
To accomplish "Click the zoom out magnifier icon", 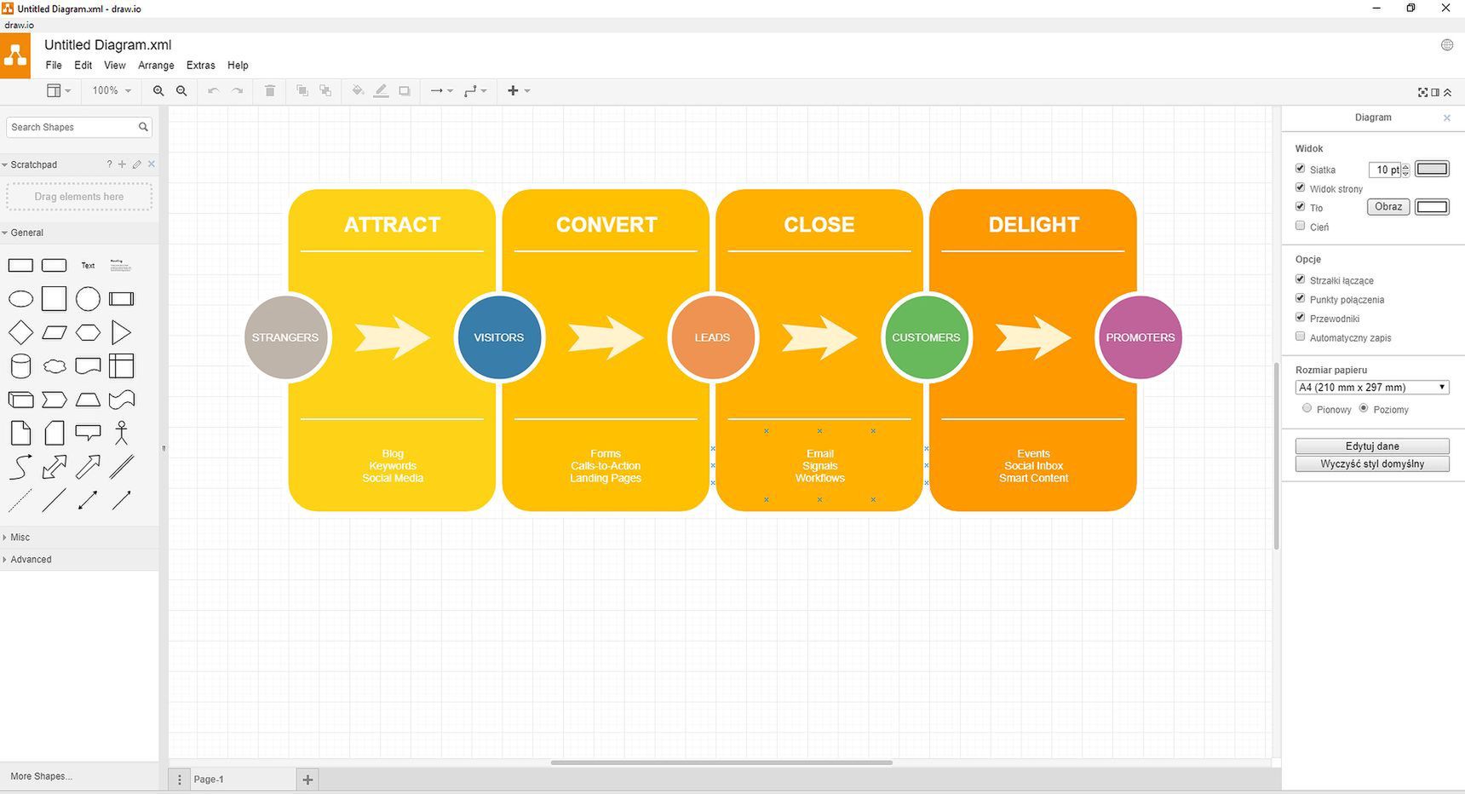I will coord(181,91).
